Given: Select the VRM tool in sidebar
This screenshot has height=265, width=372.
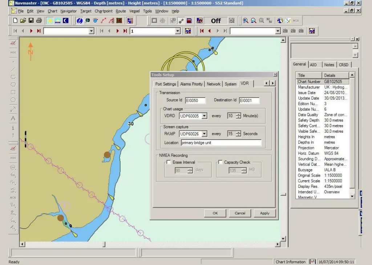Looking at the screenshot, I should tap(13, 167).
